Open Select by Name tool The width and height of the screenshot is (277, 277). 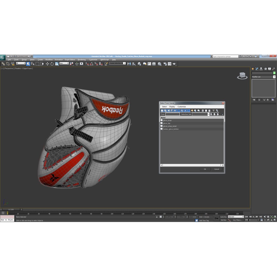[x=33, y=64]
